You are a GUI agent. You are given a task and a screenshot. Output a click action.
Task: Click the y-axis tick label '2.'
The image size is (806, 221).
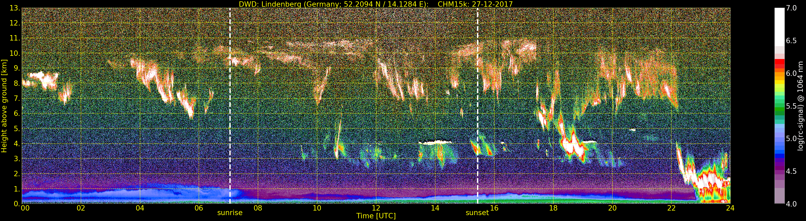pos(17,174)
